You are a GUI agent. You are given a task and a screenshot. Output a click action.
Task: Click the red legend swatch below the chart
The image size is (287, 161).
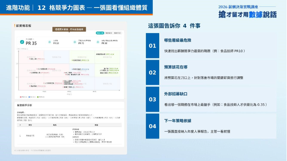pos(20,97)
